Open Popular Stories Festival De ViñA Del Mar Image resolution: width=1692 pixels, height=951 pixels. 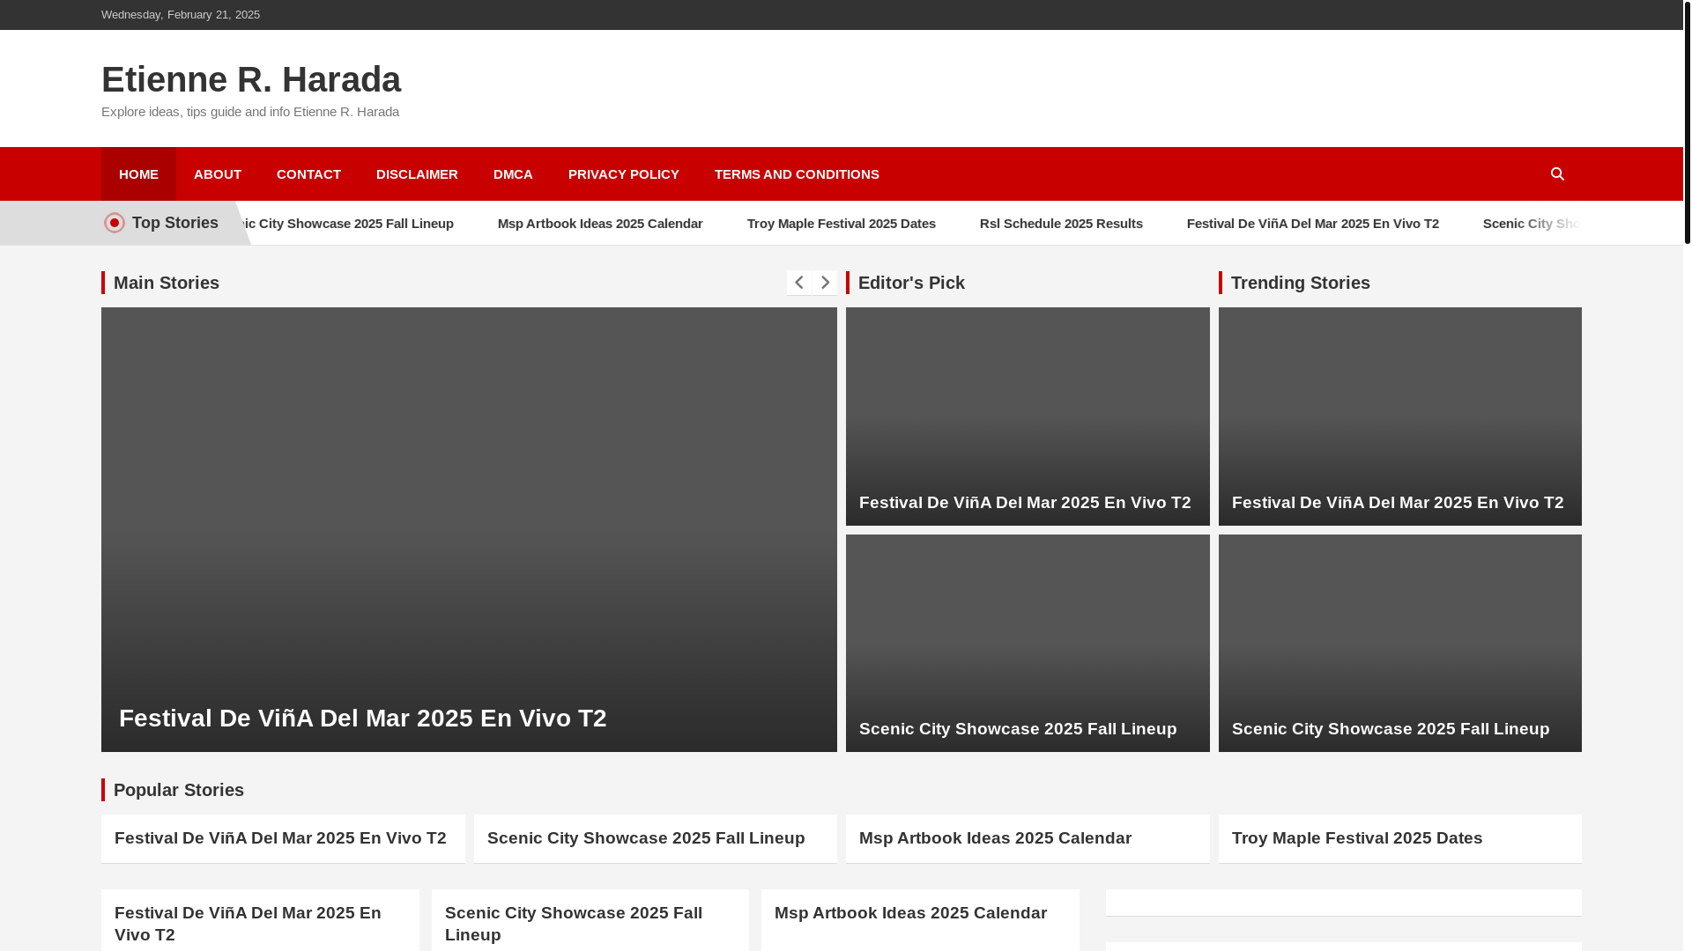click(280, 838)
